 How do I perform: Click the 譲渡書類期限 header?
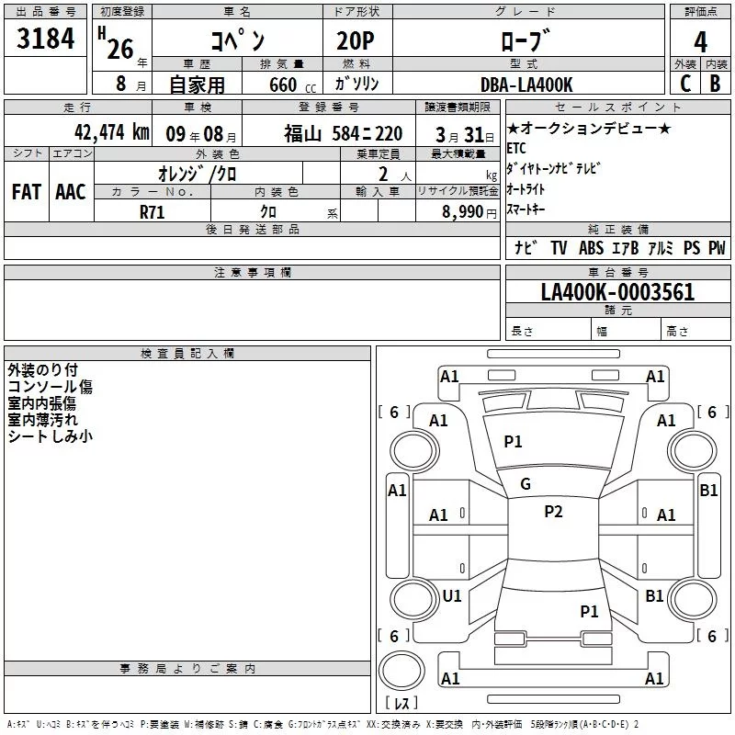[458, 107]
